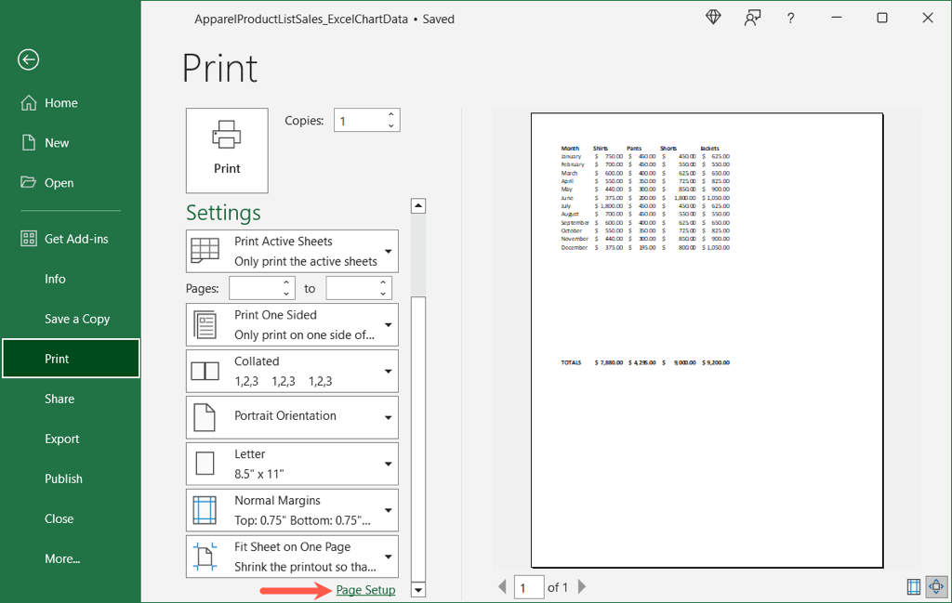Open the Page Setup link
The height and width of the screenshot is (603, 952).
click(x=365, y=590)
